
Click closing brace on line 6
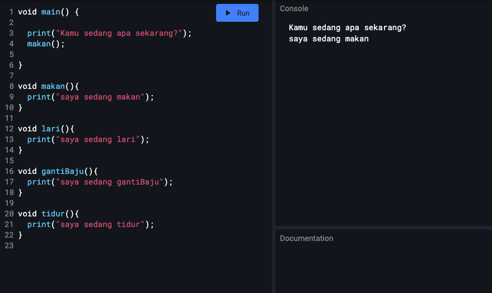(20, 65)
